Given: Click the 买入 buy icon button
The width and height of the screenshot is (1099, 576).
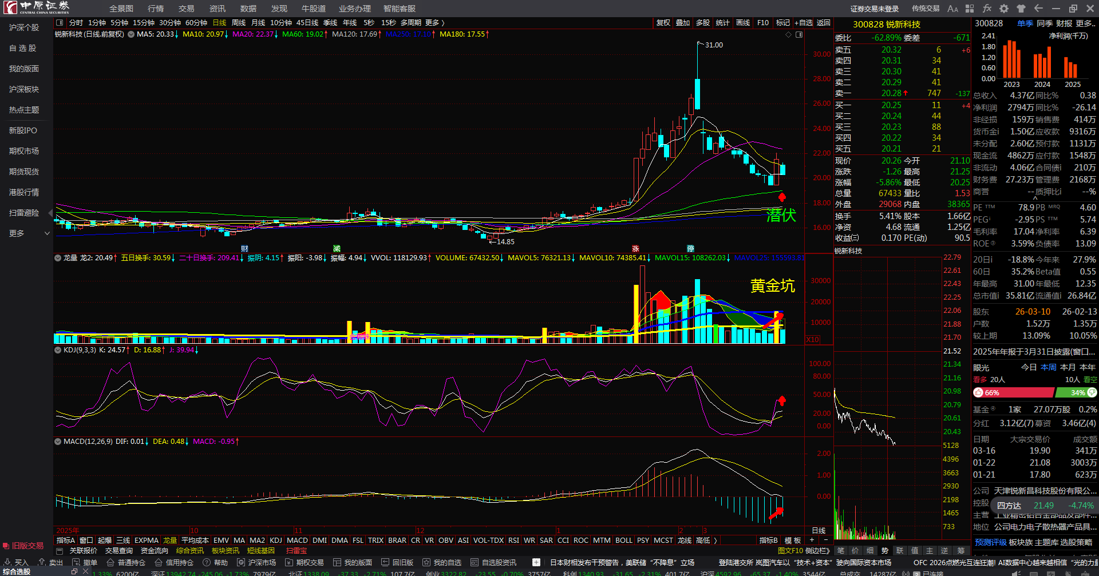Looking at the screenshot, I should (x=16, y=562).
